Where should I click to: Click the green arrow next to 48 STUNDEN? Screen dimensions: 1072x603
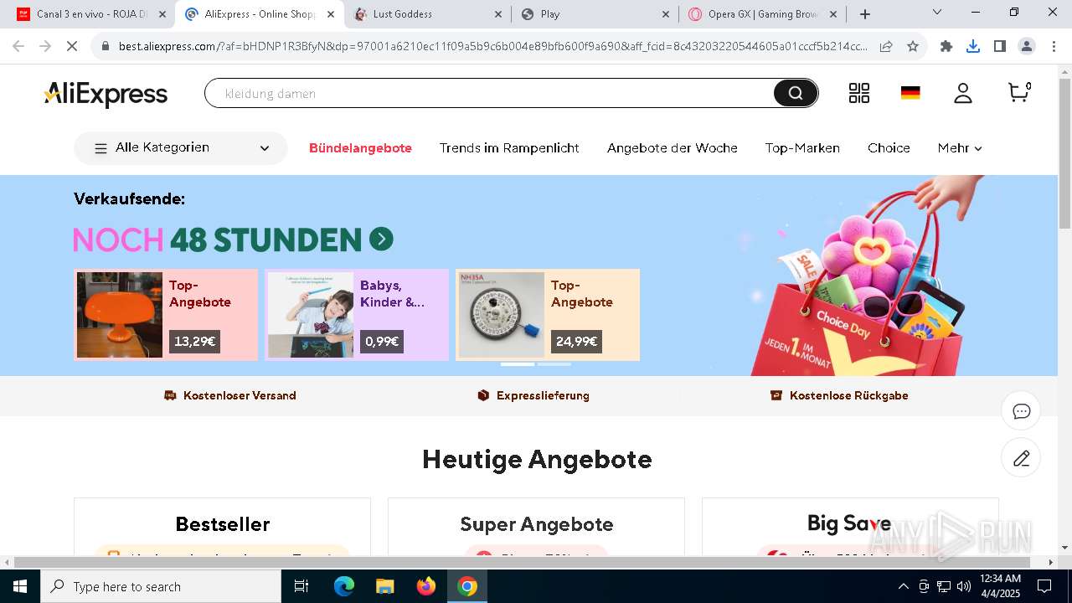click(381, 240)
